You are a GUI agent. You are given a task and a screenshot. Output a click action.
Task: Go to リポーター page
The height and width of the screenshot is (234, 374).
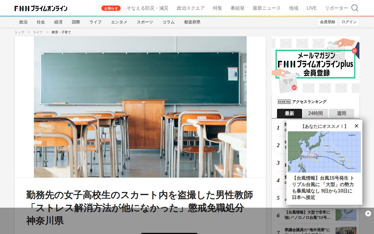click(337, 8)
